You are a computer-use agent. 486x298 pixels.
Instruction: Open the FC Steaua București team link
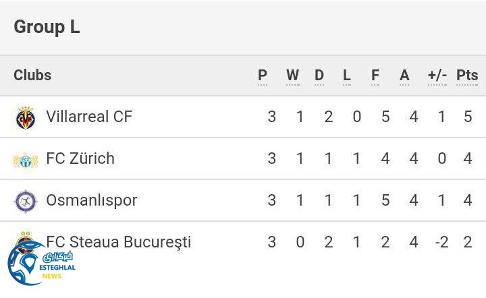[x=119, y=242]
